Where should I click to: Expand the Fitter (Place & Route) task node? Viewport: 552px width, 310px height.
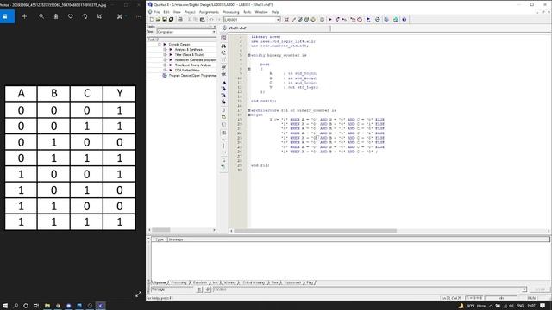tap(165, 55)
